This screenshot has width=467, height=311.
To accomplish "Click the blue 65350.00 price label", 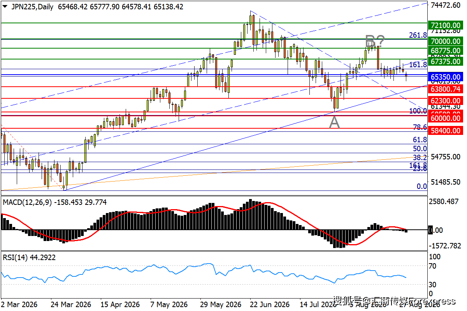I will tap(446, 77).
